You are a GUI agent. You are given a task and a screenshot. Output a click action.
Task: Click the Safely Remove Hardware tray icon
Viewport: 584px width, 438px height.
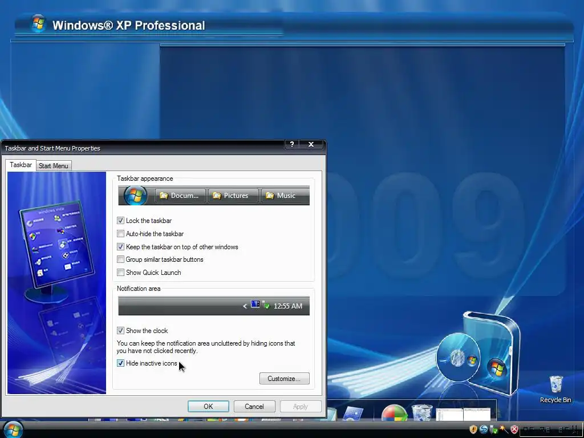pyautogui.click(x=494, y=429)
